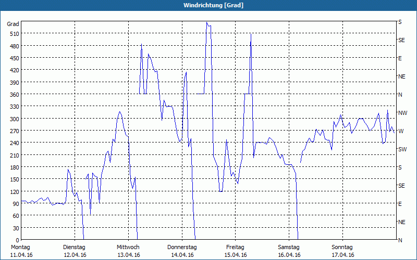Click the "120" degree axis label
The height and width of the screenshot is (260, 417).
15,192
